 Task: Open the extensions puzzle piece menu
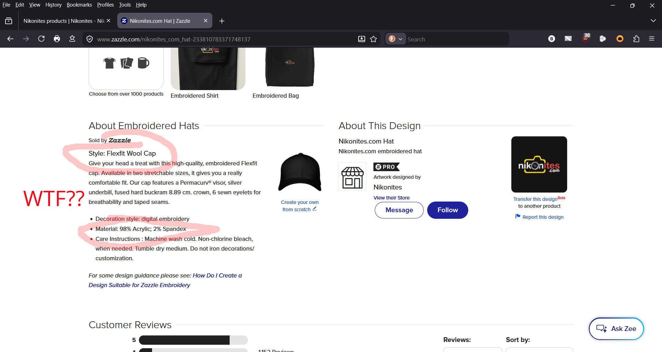click(636, 39)
